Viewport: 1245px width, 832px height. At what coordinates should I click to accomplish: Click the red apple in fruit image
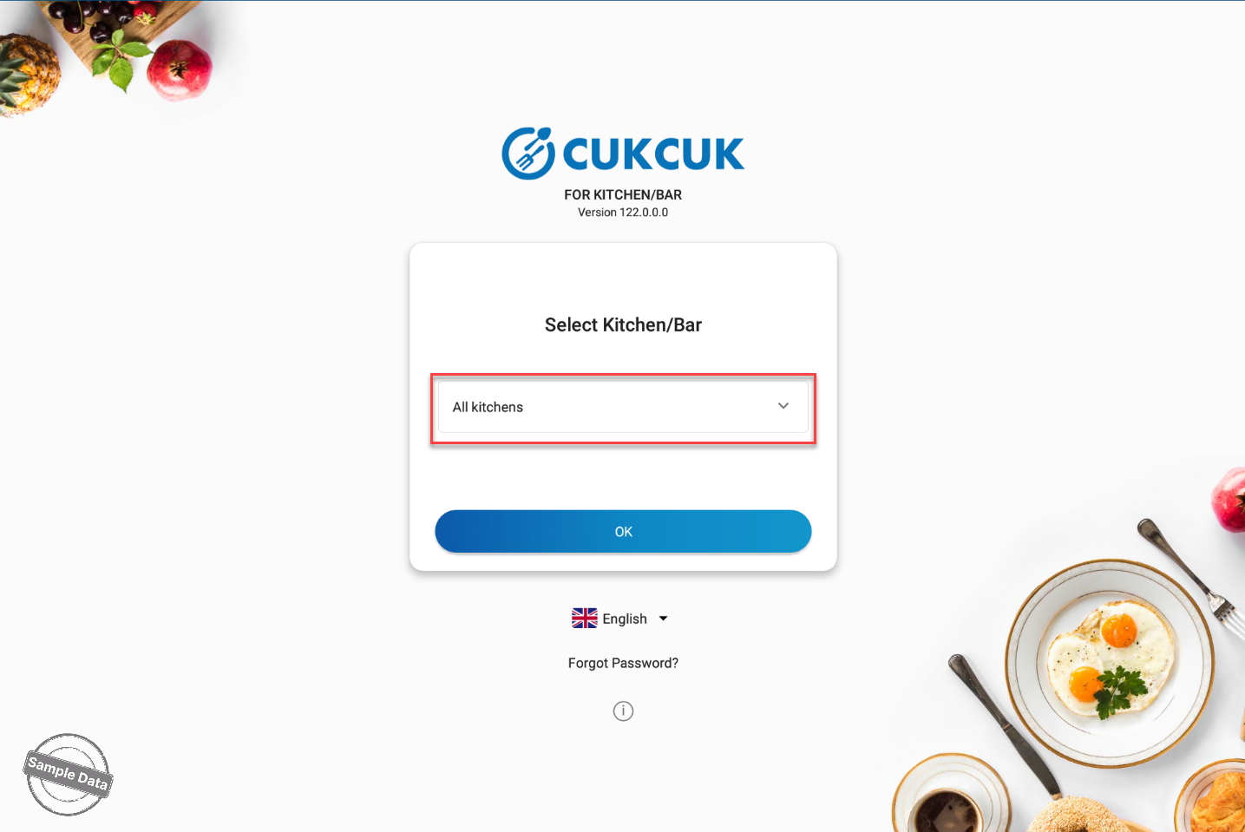pyautogui.click(x=180, y=69)
